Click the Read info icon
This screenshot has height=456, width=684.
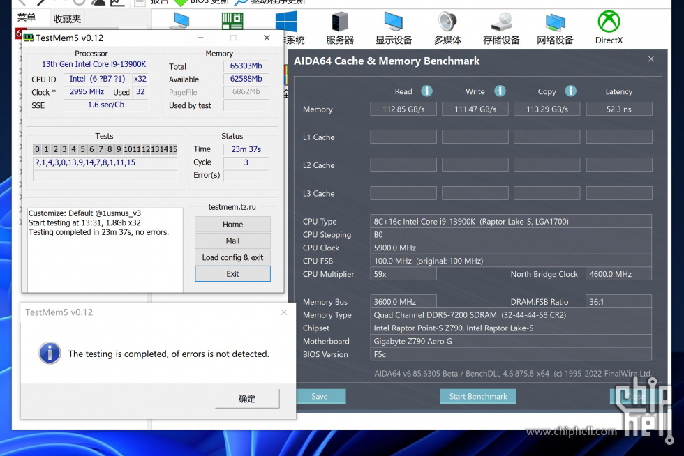[426, 91]
